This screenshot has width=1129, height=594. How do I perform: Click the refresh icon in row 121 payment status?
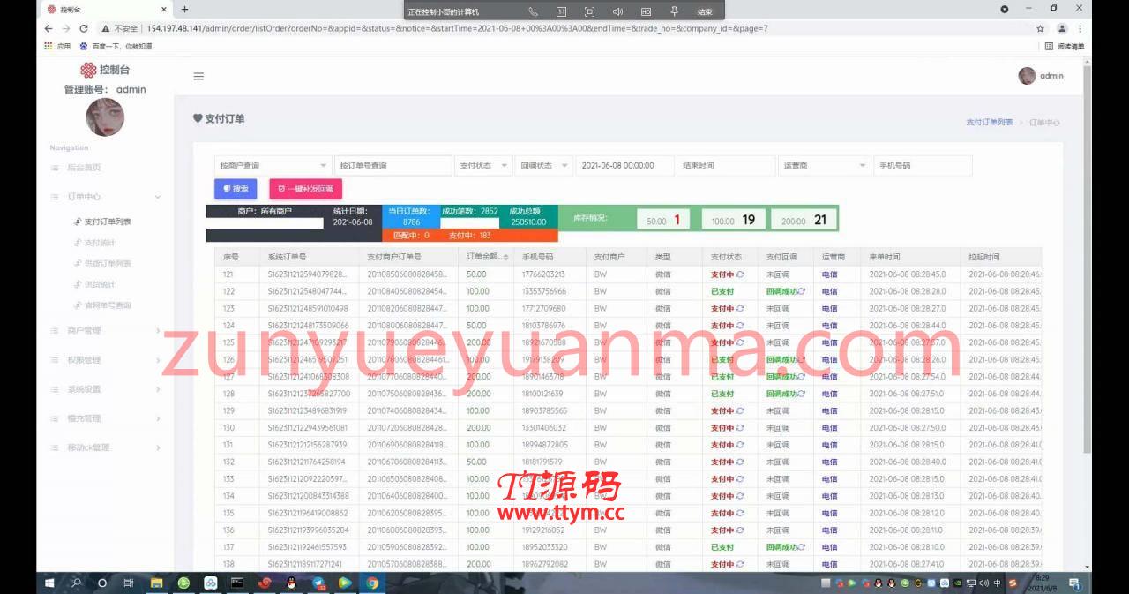(740, 274)
